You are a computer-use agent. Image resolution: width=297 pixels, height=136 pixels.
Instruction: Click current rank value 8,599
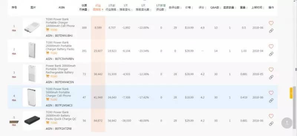tap(98, 28)
